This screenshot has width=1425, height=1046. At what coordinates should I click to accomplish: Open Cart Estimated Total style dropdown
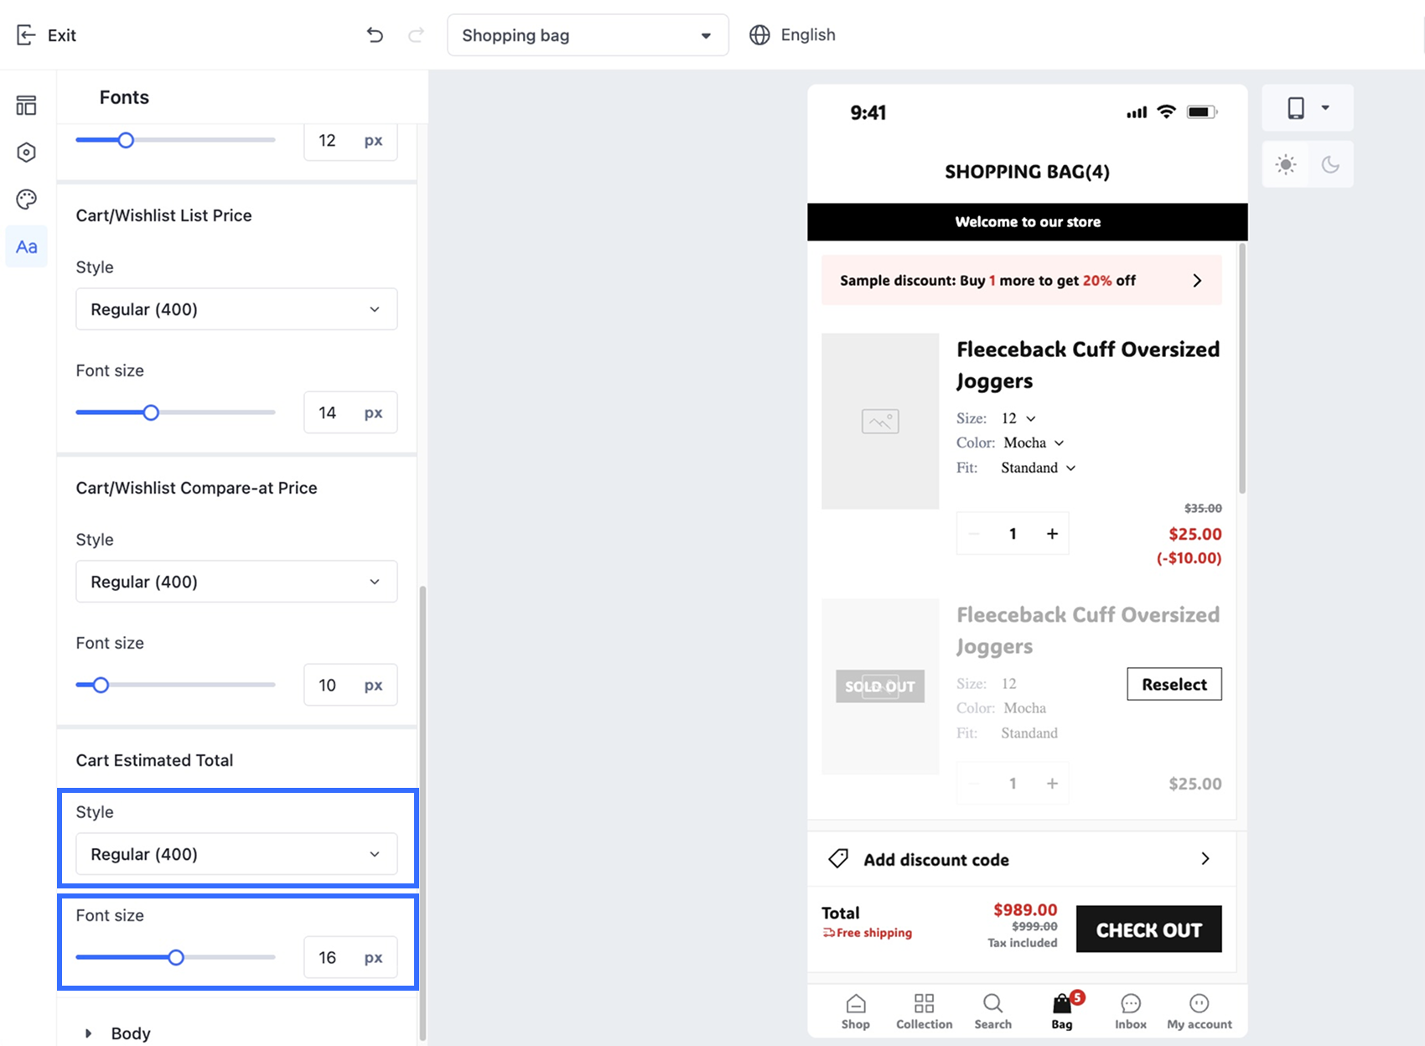pos(236,854)
